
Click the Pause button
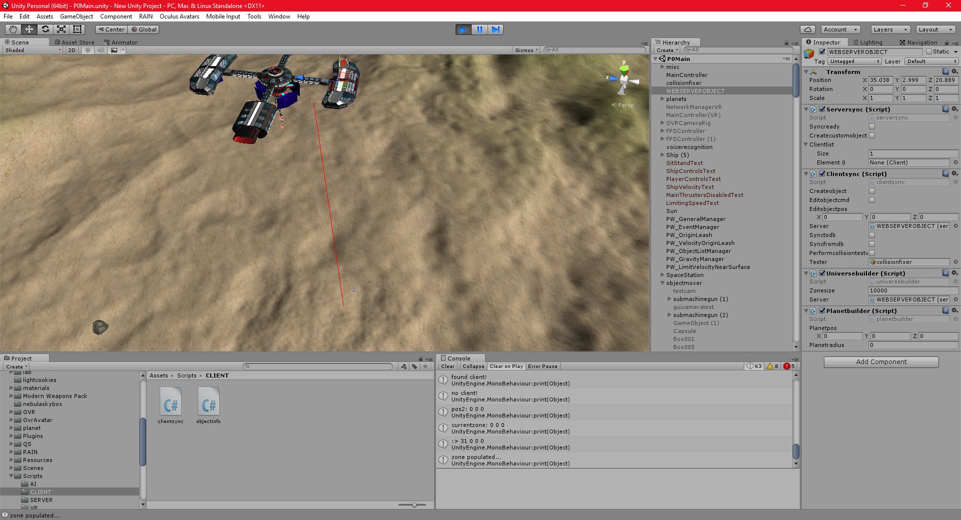tap(479, 29)
